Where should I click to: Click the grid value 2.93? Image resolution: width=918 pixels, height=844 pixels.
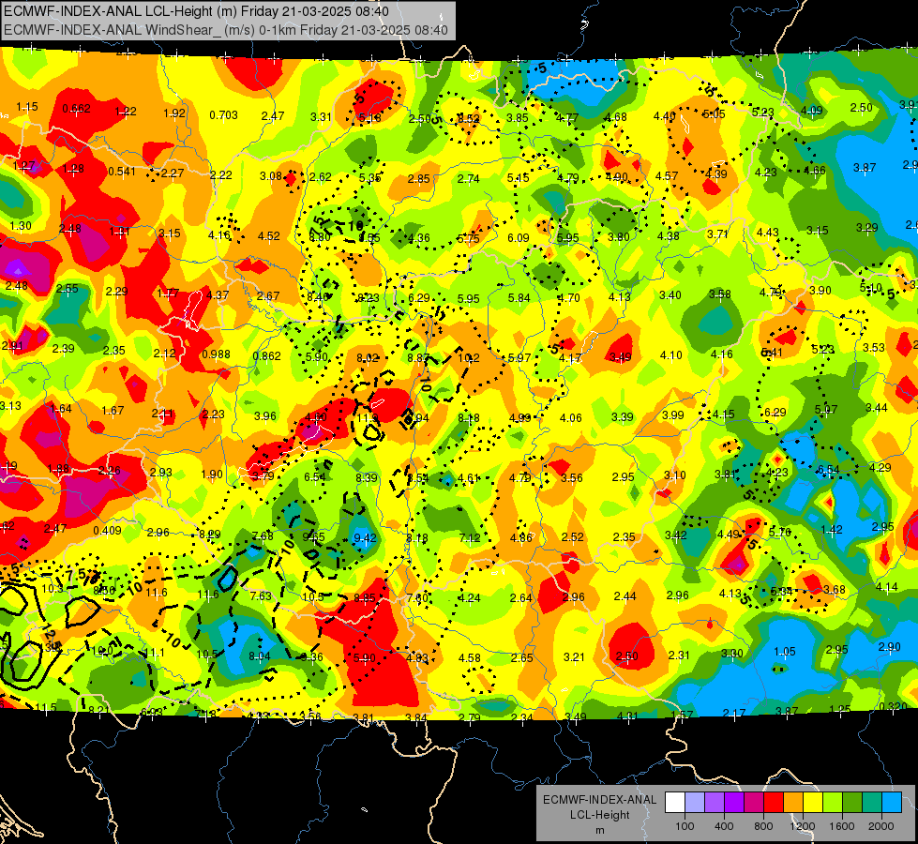pos(160,472)
